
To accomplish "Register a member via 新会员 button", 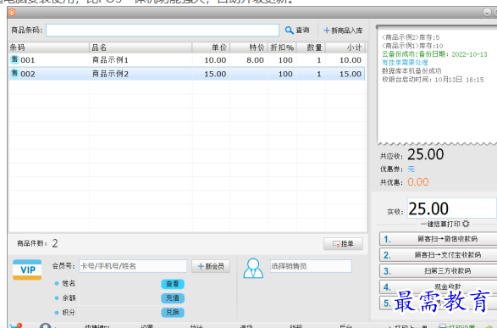I will [x=211, y=266].
